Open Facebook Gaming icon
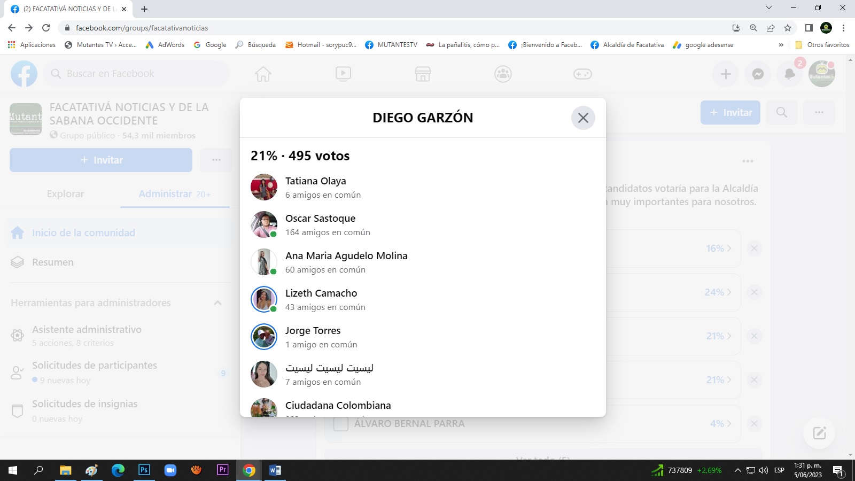855x481 pixels. [582, 74]
